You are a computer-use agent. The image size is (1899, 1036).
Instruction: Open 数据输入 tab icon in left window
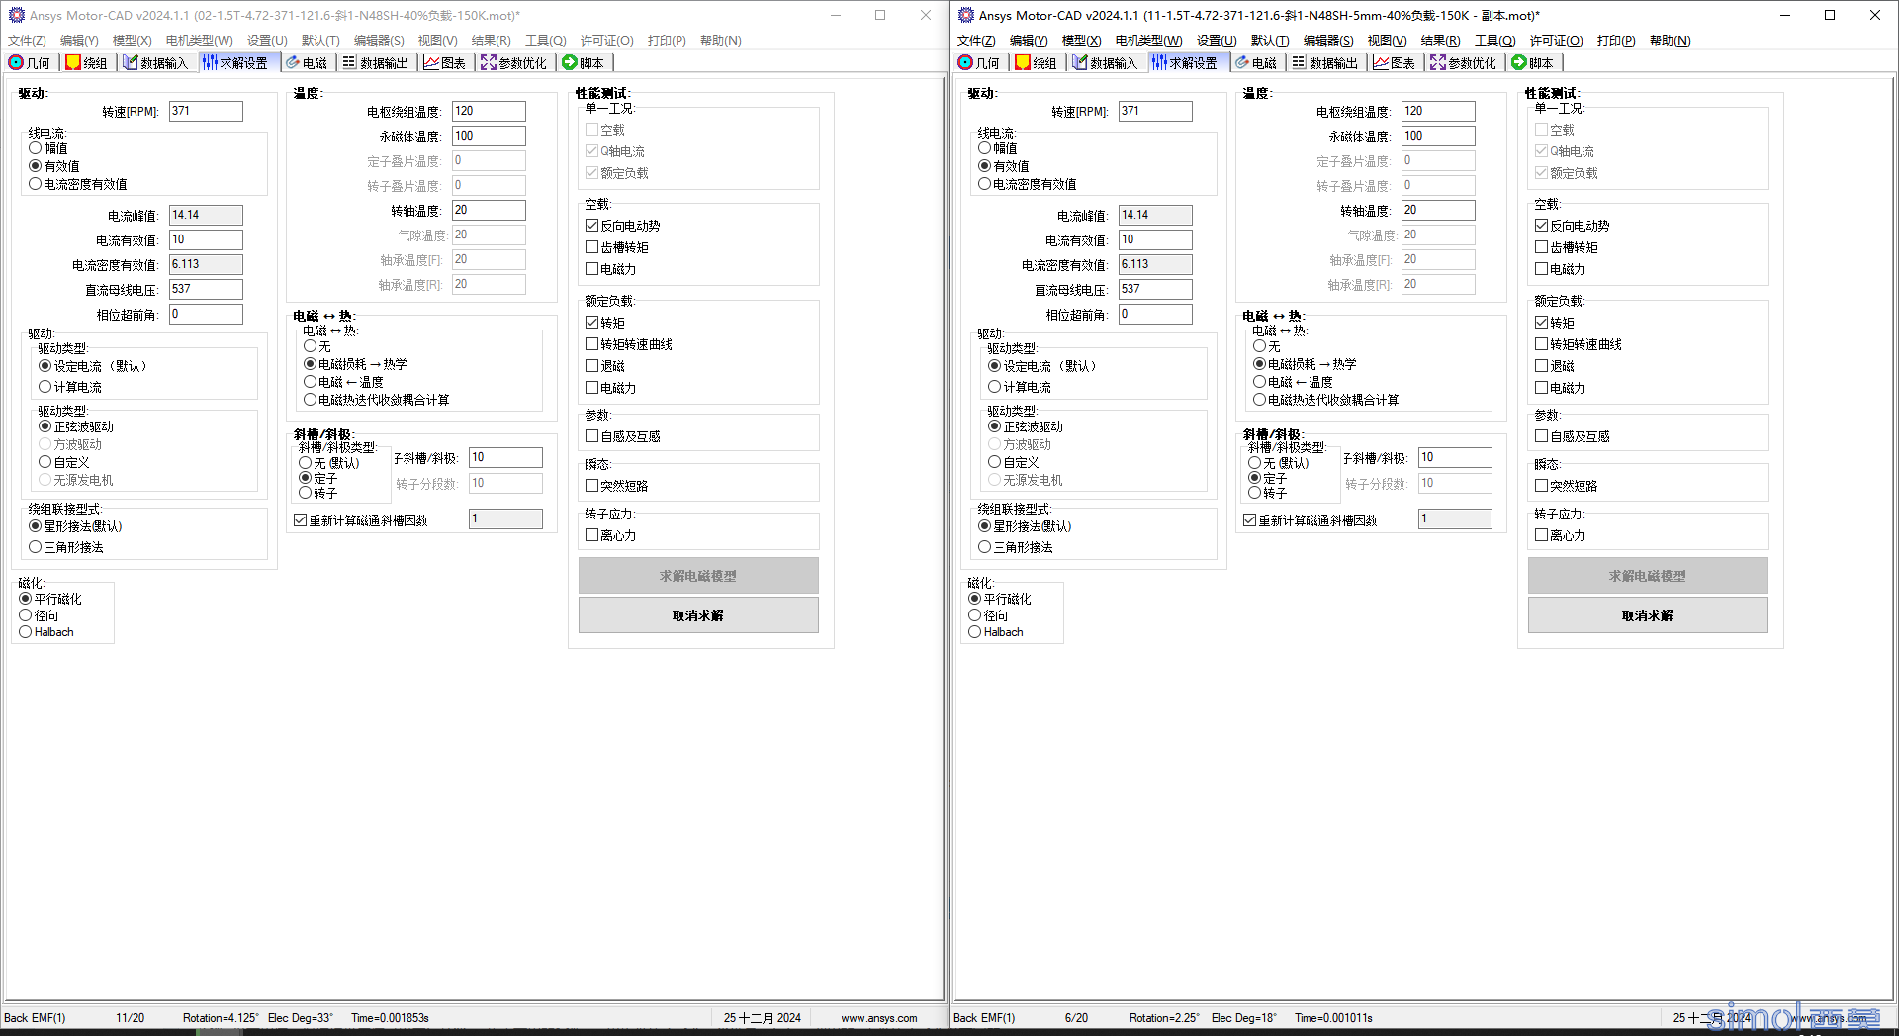click(x=131, y=62)
